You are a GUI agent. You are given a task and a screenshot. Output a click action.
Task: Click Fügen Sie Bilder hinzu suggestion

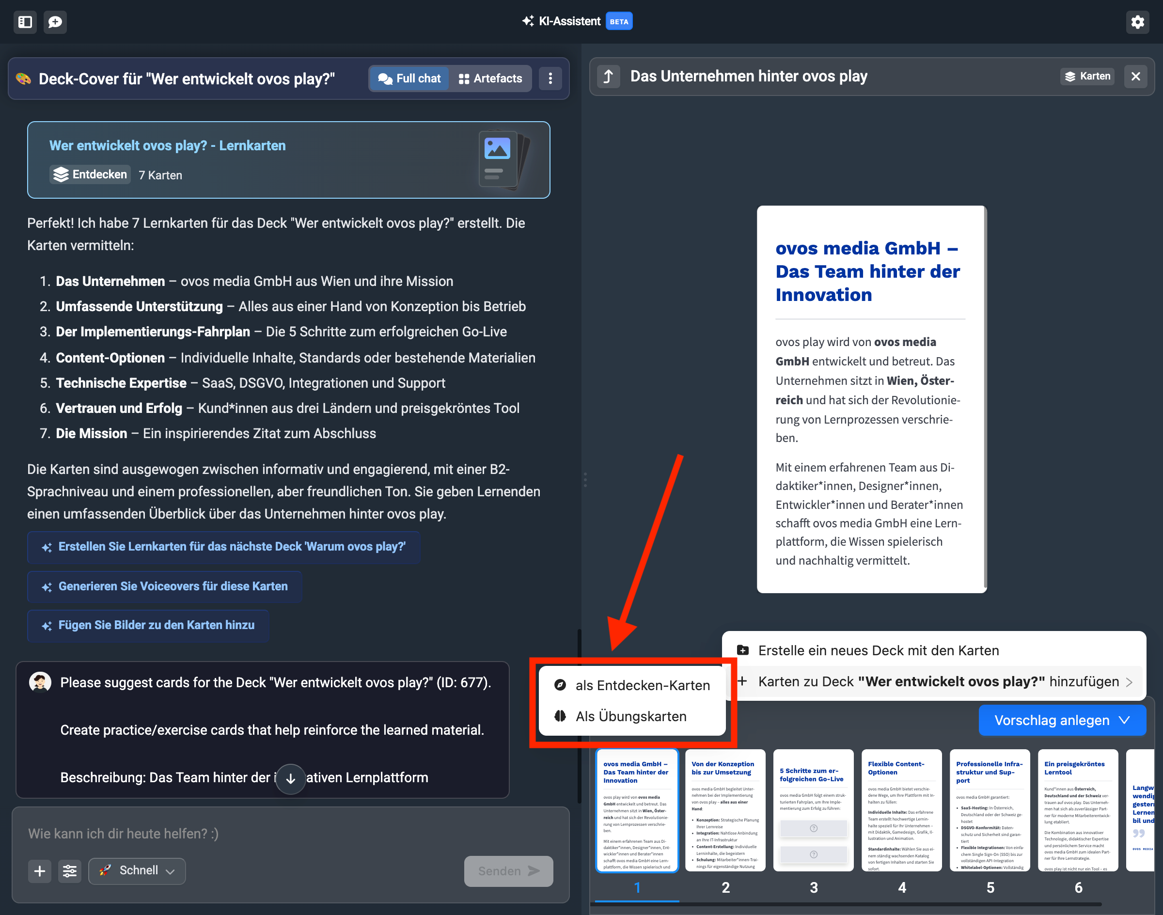click(148, 625)
